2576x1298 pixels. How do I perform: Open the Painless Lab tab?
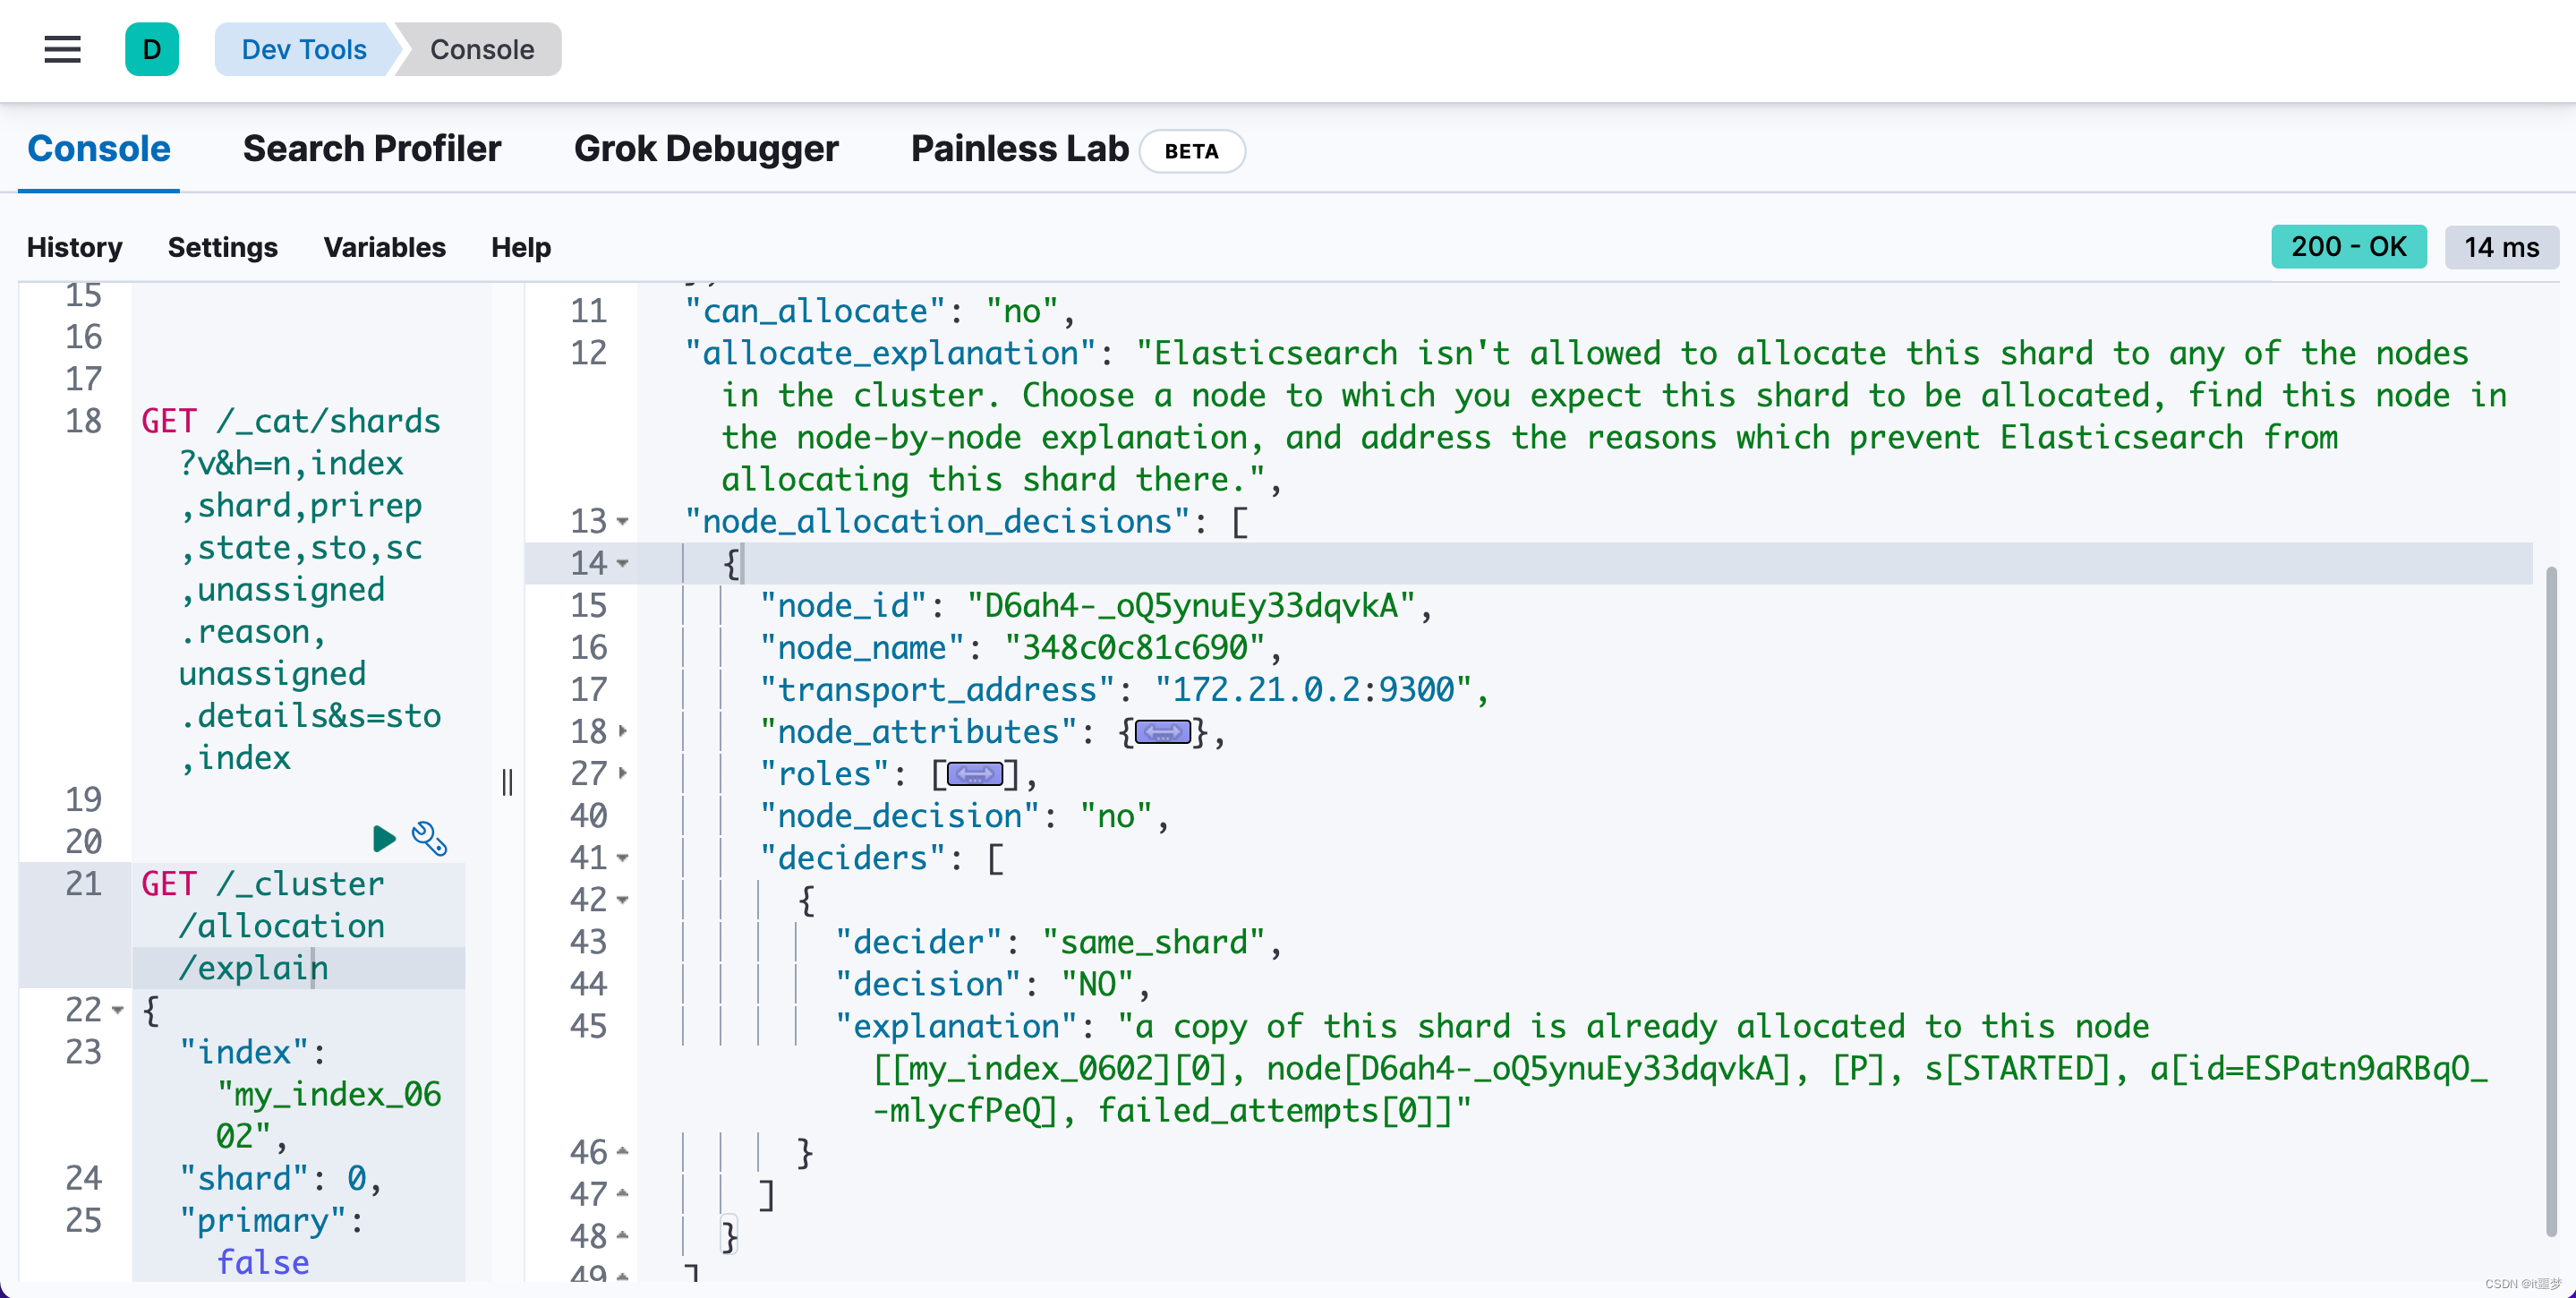(1019, 149)
